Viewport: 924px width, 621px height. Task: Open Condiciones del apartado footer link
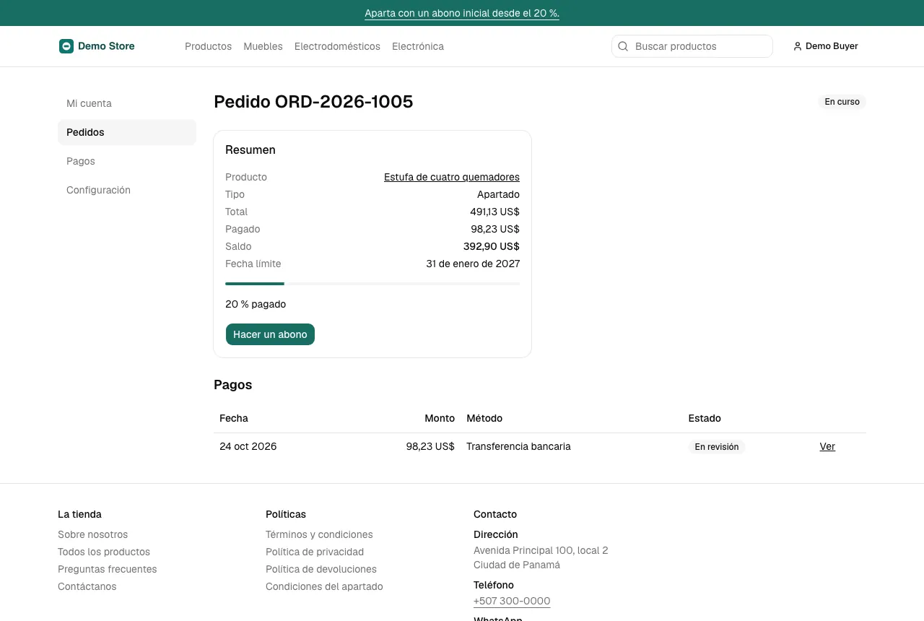click(324, 586)
